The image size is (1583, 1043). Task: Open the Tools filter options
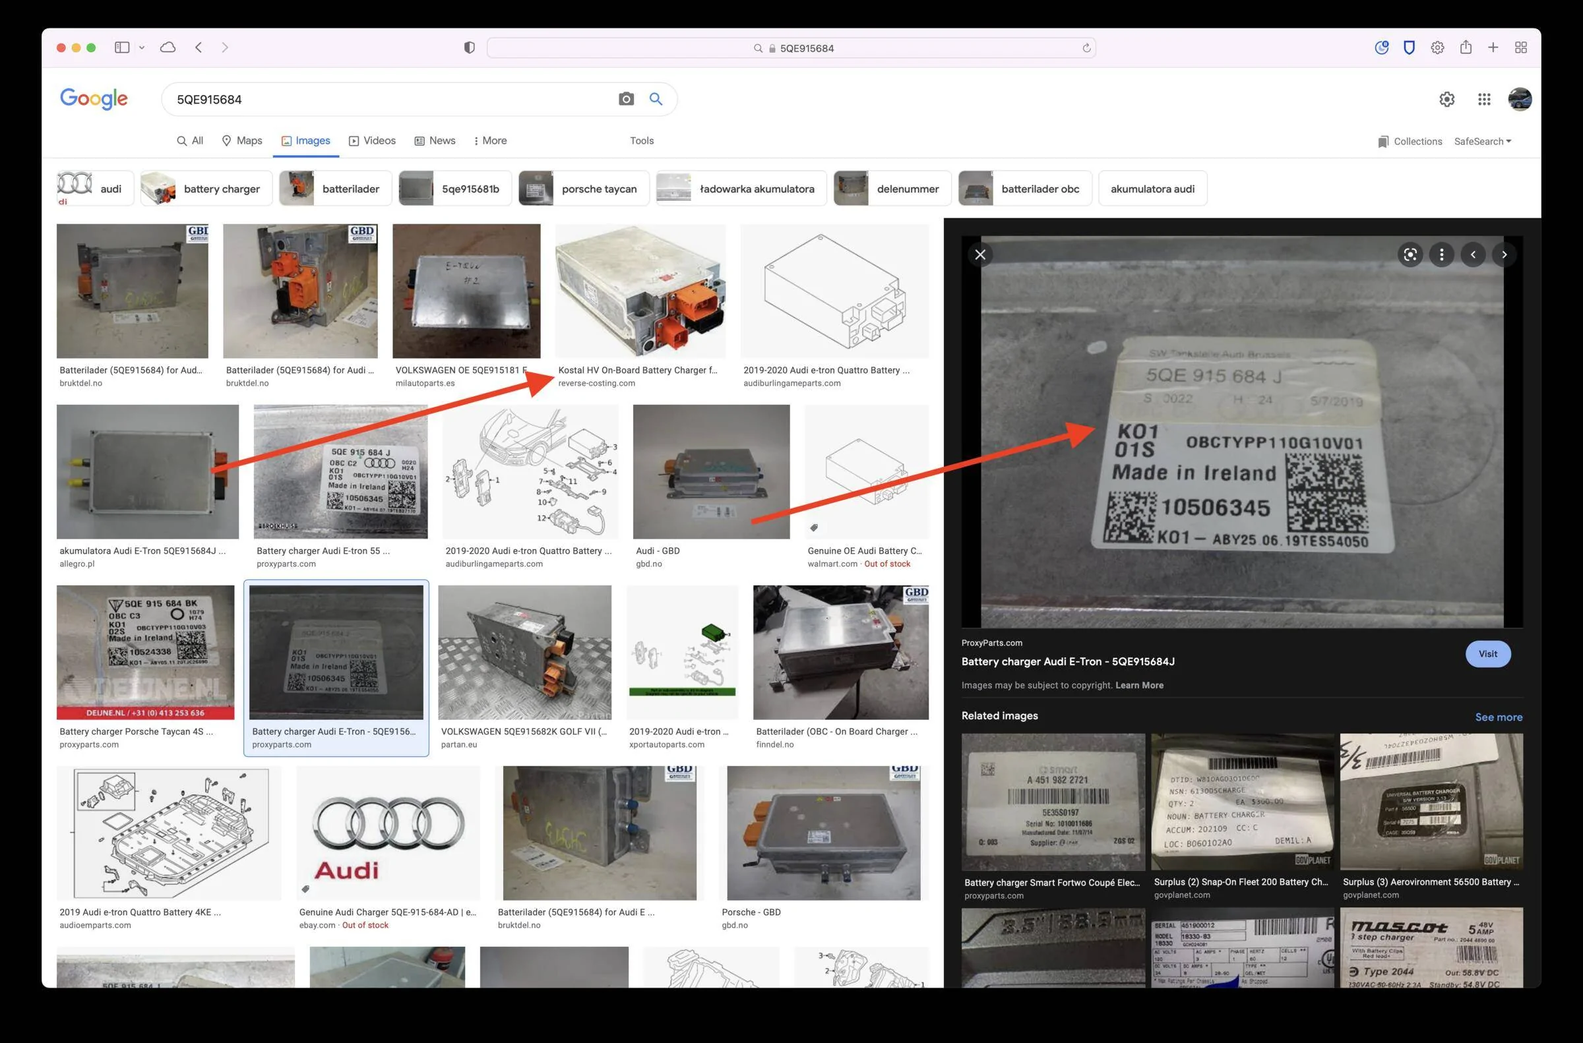point(642,140)
